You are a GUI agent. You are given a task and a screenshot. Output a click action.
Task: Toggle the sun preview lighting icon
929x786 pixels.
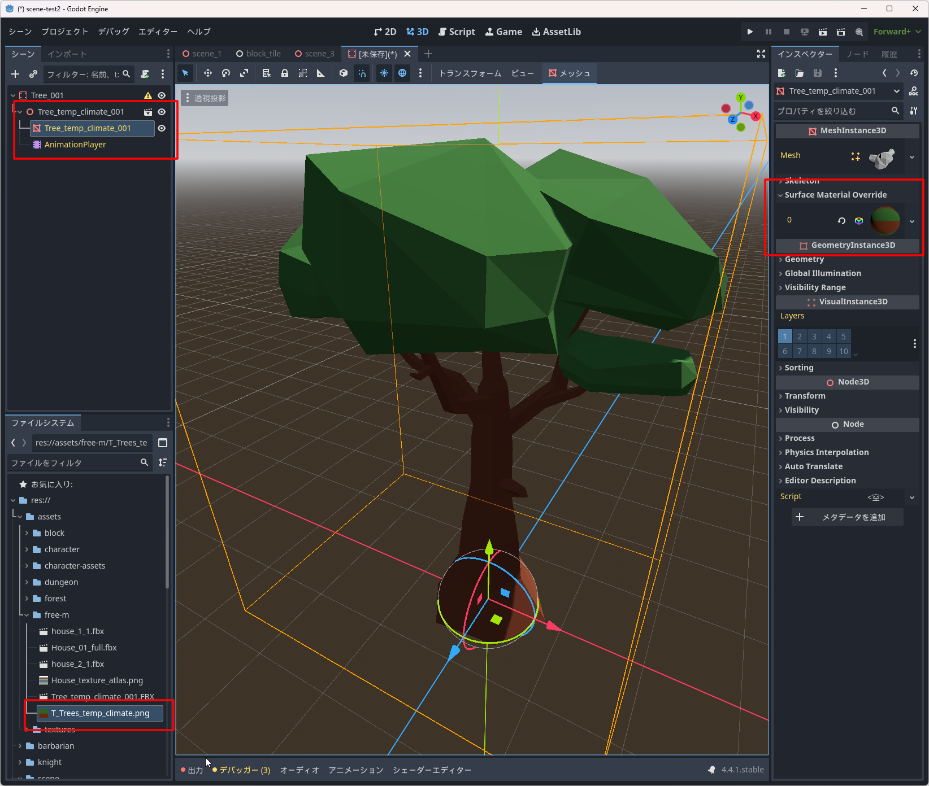[384, 73]
